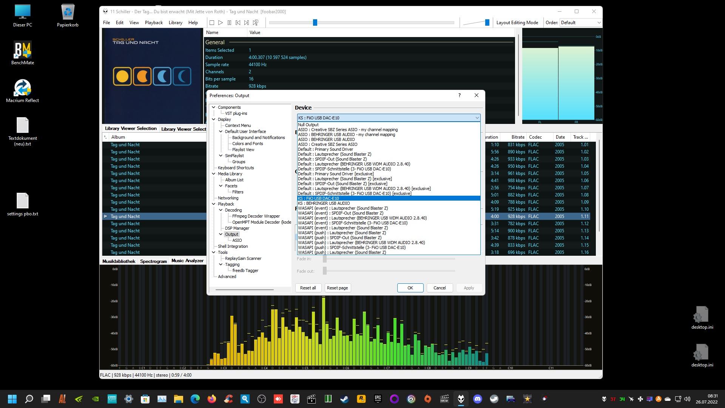The image size is (725, 408).
Task: Start playback with the Play triangle icon
Action: pos(221,23)
